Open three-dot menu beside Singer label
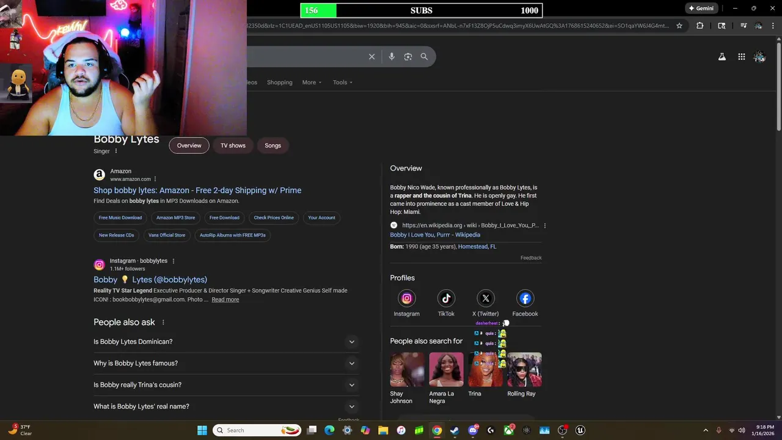The image size is (782, 440). (x=115, y=151)
